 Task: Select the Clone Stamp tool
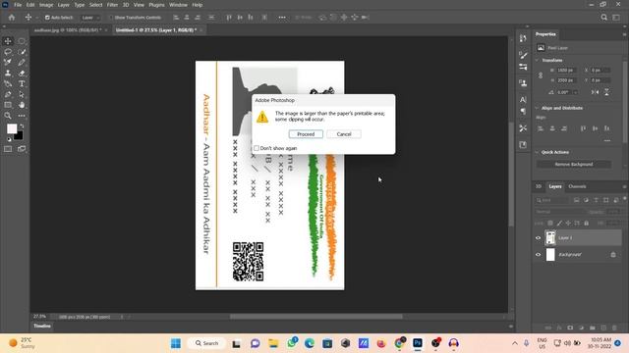tap(8, 73)
